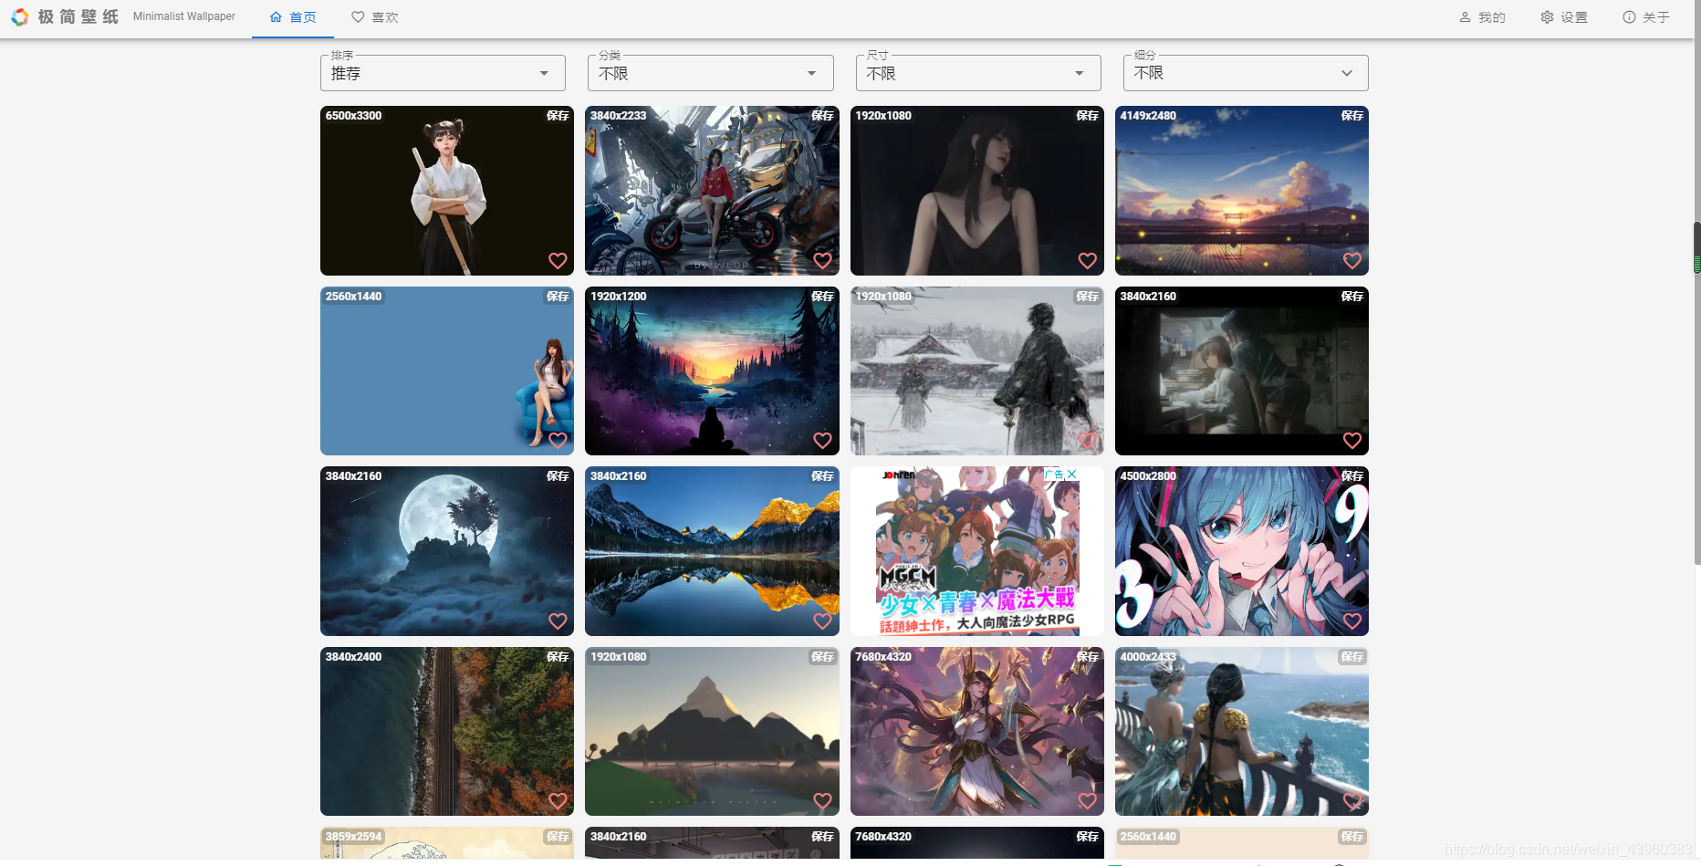The image size is (1701, 866).
Task: Like the 3840x2160 mountain lake wallpaper
Action: pos(822,621)
